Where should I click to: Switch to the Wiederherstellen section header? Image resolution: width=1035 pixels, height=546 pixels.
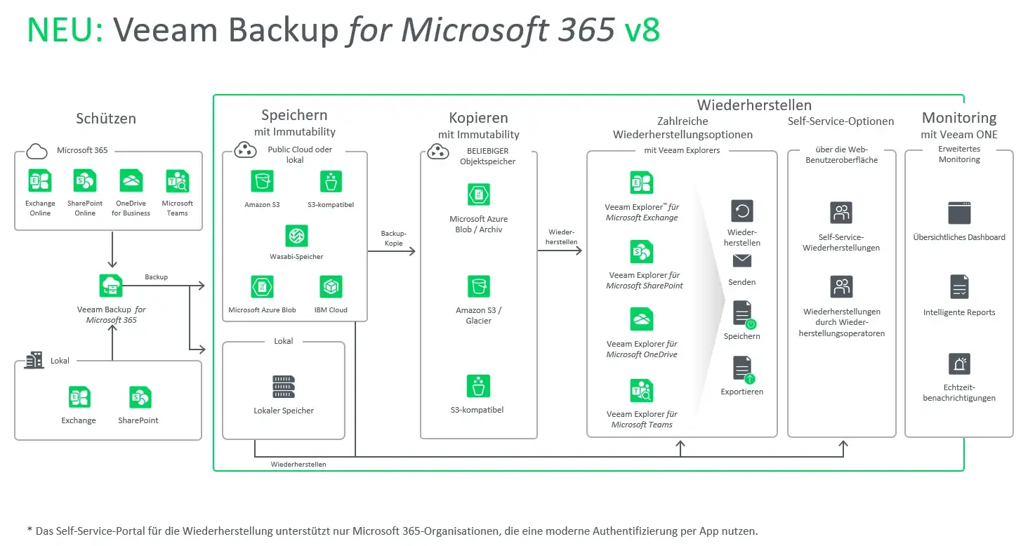(x=753, y=104)
